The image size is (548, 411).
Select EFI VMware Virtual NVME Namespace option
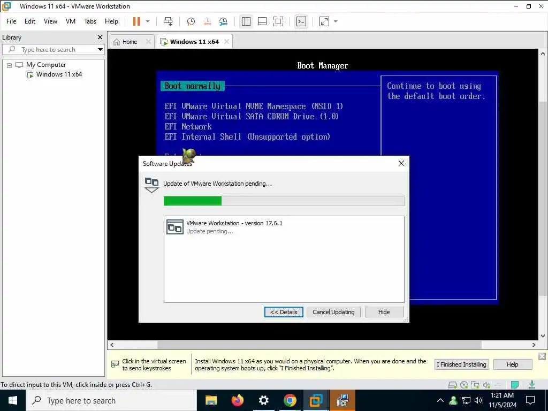click(254, 106)
